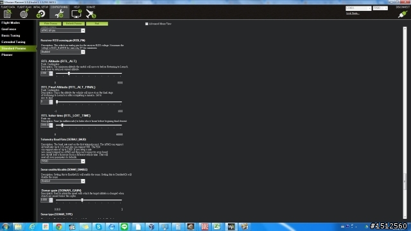Select Standard Params in the sidebar
Screen dimensions: 411x231
pos(18,49)
